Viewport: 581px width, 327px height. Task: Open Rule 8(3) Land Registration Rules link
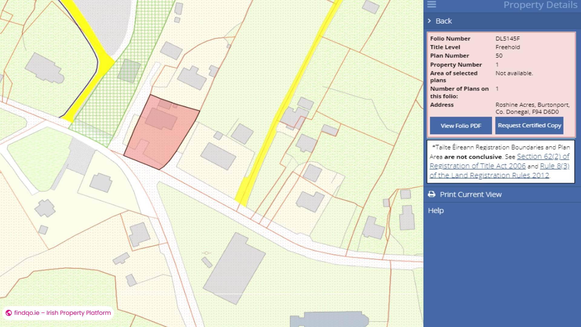click(x=554, y=166)
